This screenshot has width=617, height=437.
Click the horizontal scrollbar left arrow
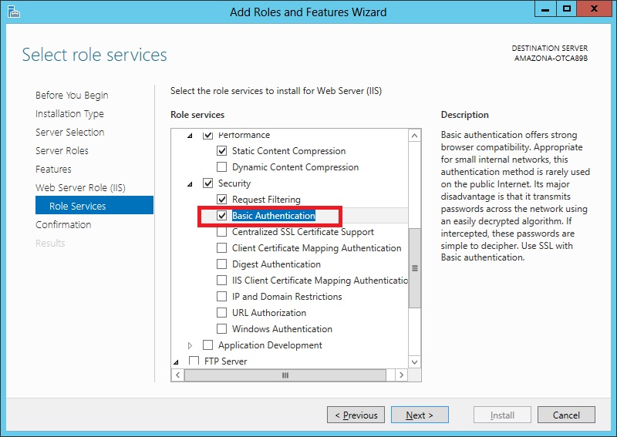pos(178,375)
